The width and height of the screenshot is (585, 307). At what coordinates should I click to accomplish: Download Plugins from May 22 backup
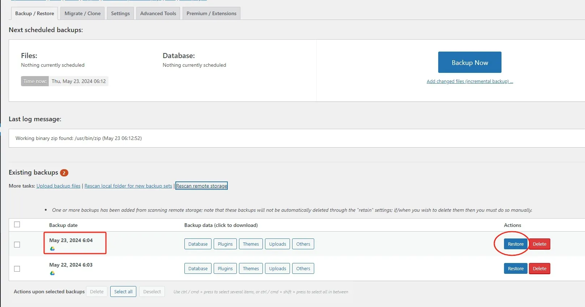point(225,269)
